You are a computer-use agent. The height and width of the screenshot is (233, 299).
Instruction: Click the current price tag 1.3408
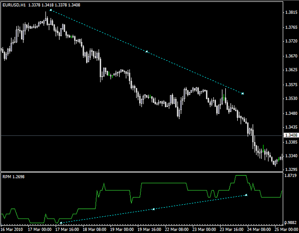pos(291,135)
